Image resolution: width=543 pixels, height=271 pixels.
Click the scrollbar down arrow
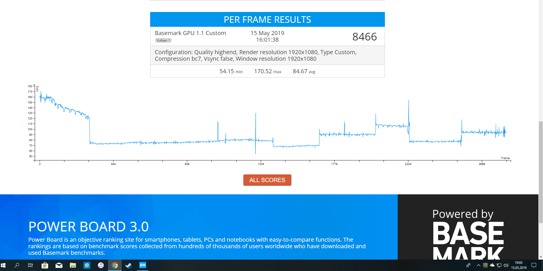541,257
